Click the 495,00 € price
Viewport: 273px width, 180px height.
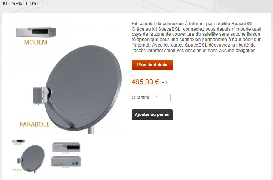coord(145,82)
